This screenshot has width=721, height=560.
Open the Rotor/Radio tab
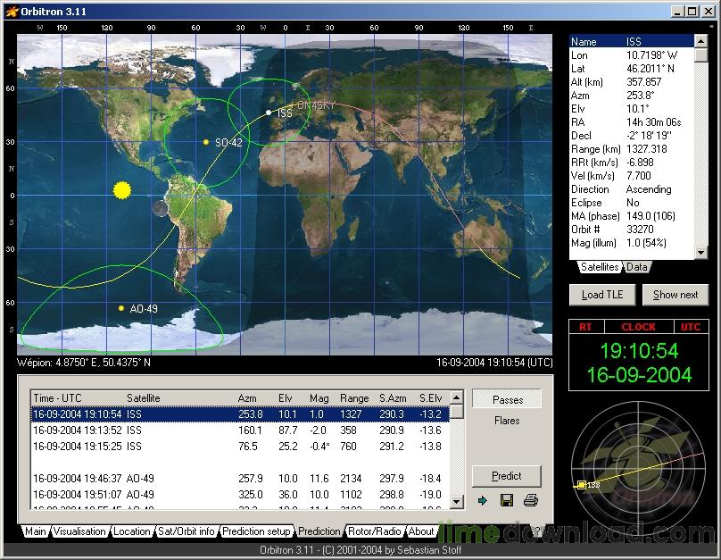coord(374,531)
